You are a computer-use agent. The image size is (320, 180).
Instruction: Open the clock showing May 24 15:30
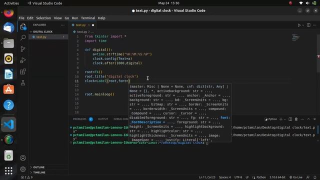click(x=168, y=3)
